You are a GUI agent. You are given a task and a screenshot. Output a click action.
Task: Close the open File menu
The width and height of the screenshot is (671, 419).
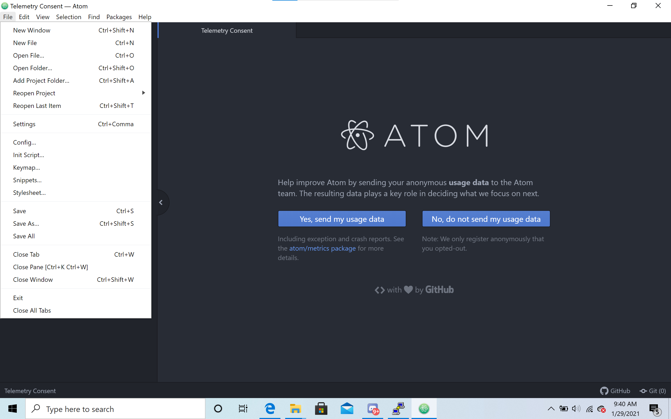[8, 17]
